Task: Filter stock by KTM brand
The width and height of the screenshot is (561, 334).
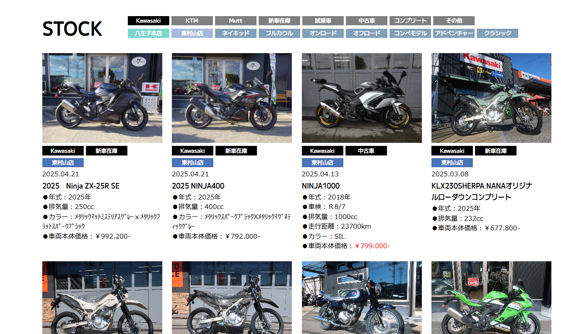Action: pyautogui.click(x=192, y=21)
